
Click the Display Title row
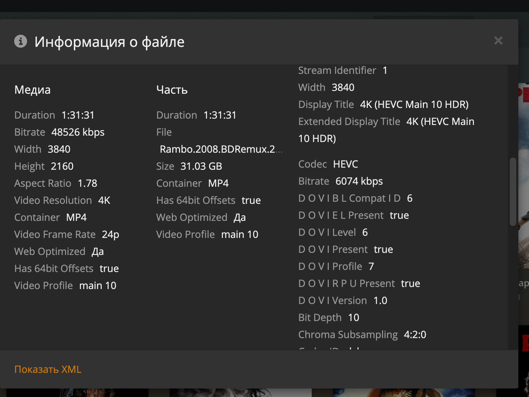(x=383, y=104)
